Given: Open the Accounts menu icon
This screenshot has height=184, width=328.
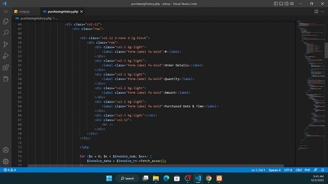Looking at the screenshot, I should (x=6, y=150).
